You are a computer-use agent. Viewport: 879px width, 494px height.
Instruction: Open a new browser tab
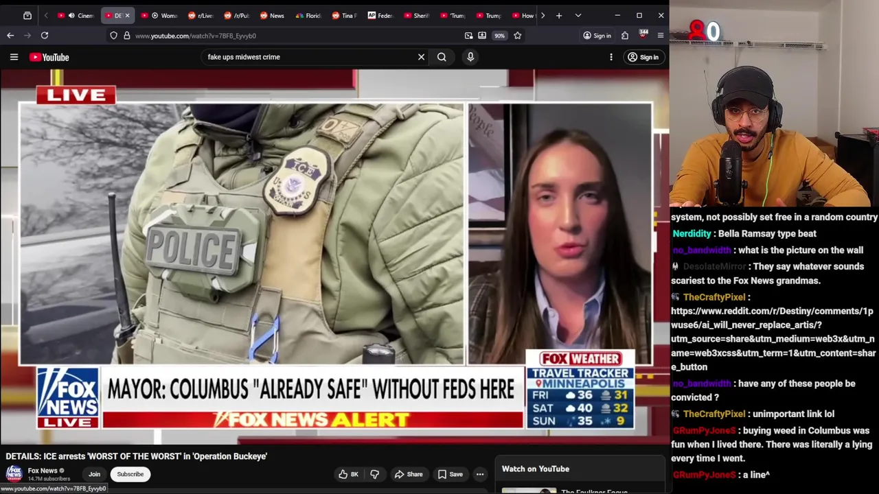[x=559, y=15]
